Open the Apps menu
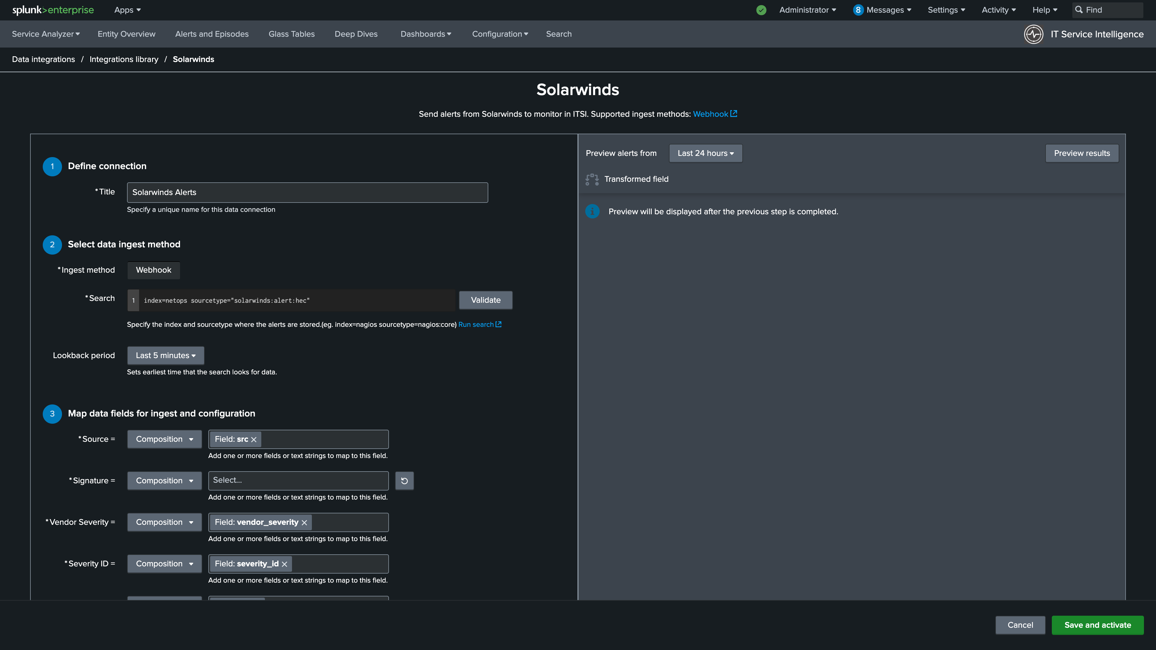This screenshot has height=650, width=1156. click(127, 10)
